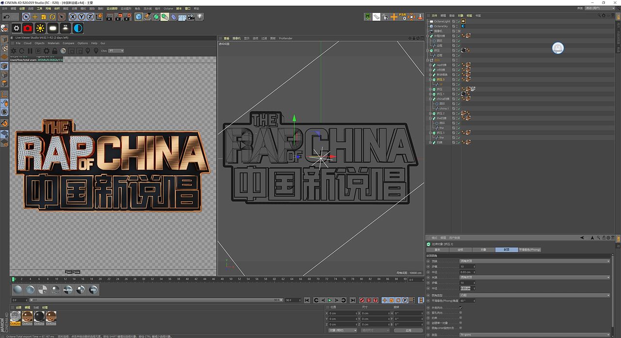The width and height of the screenshot is (621, 338).
Task: Click the red Octane camera icon
Action: (28, 29)
